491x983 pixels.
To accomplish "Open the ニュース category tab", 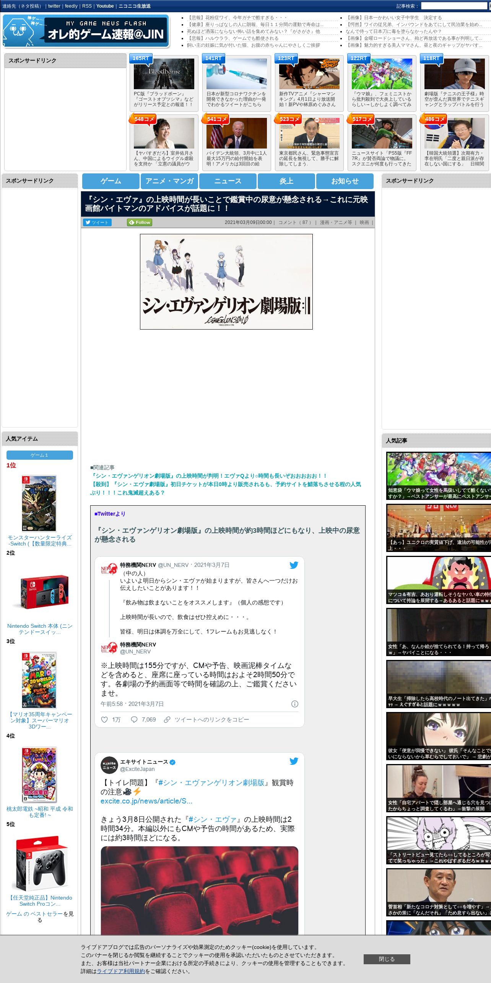I will coord(228,181).
